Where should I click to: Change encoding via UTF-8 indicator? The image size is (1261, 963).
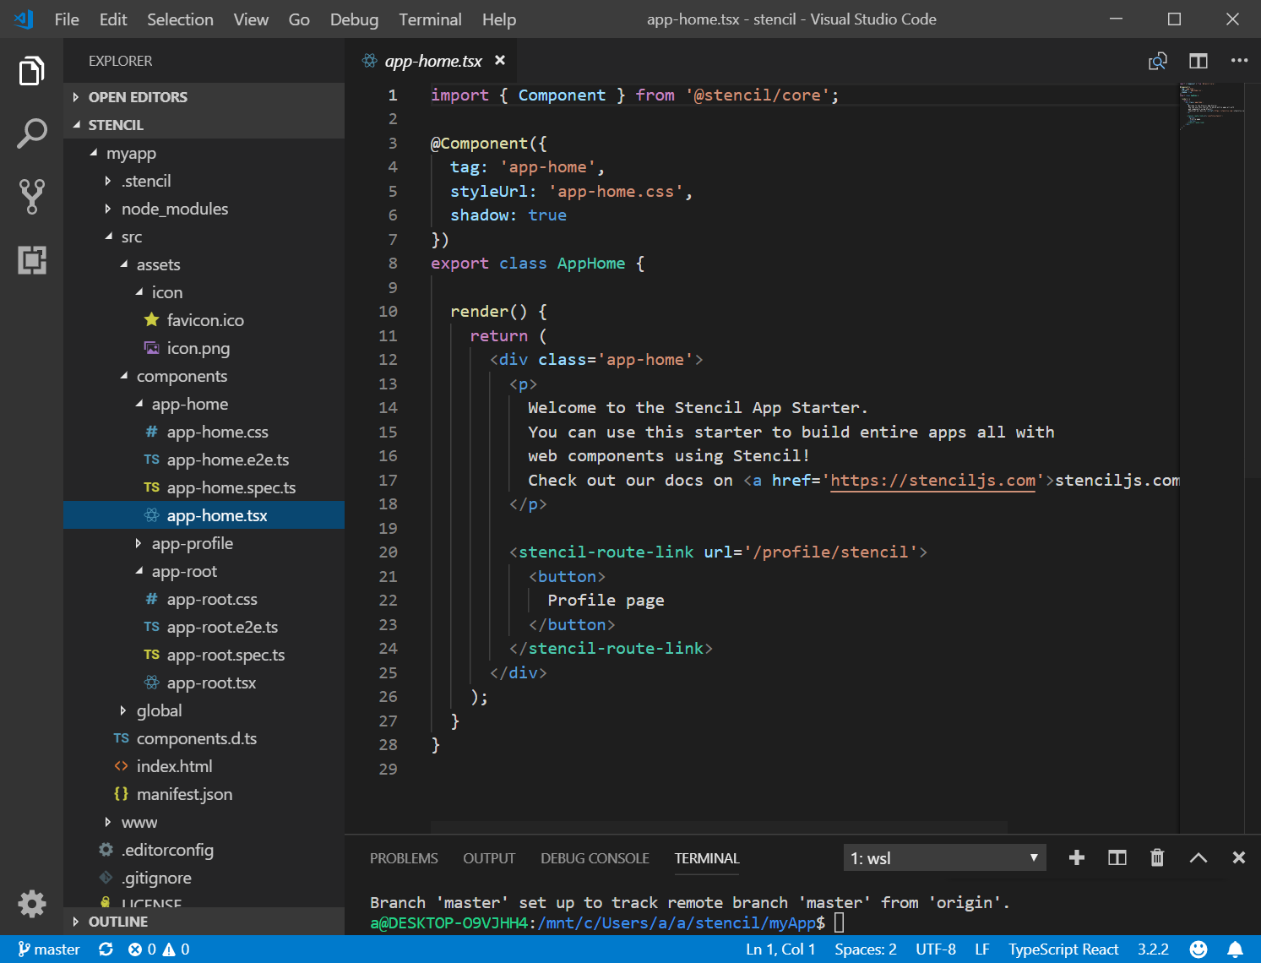[936, 949]
